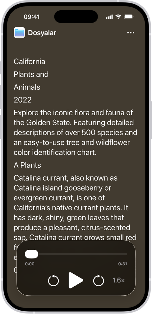Click the empty track of the progress bar
The image size is (152, 315).
pyautogui.click(x=83, y=254)
